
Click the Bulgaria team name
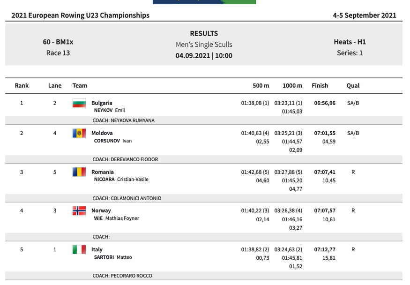[x=102, y=103]
